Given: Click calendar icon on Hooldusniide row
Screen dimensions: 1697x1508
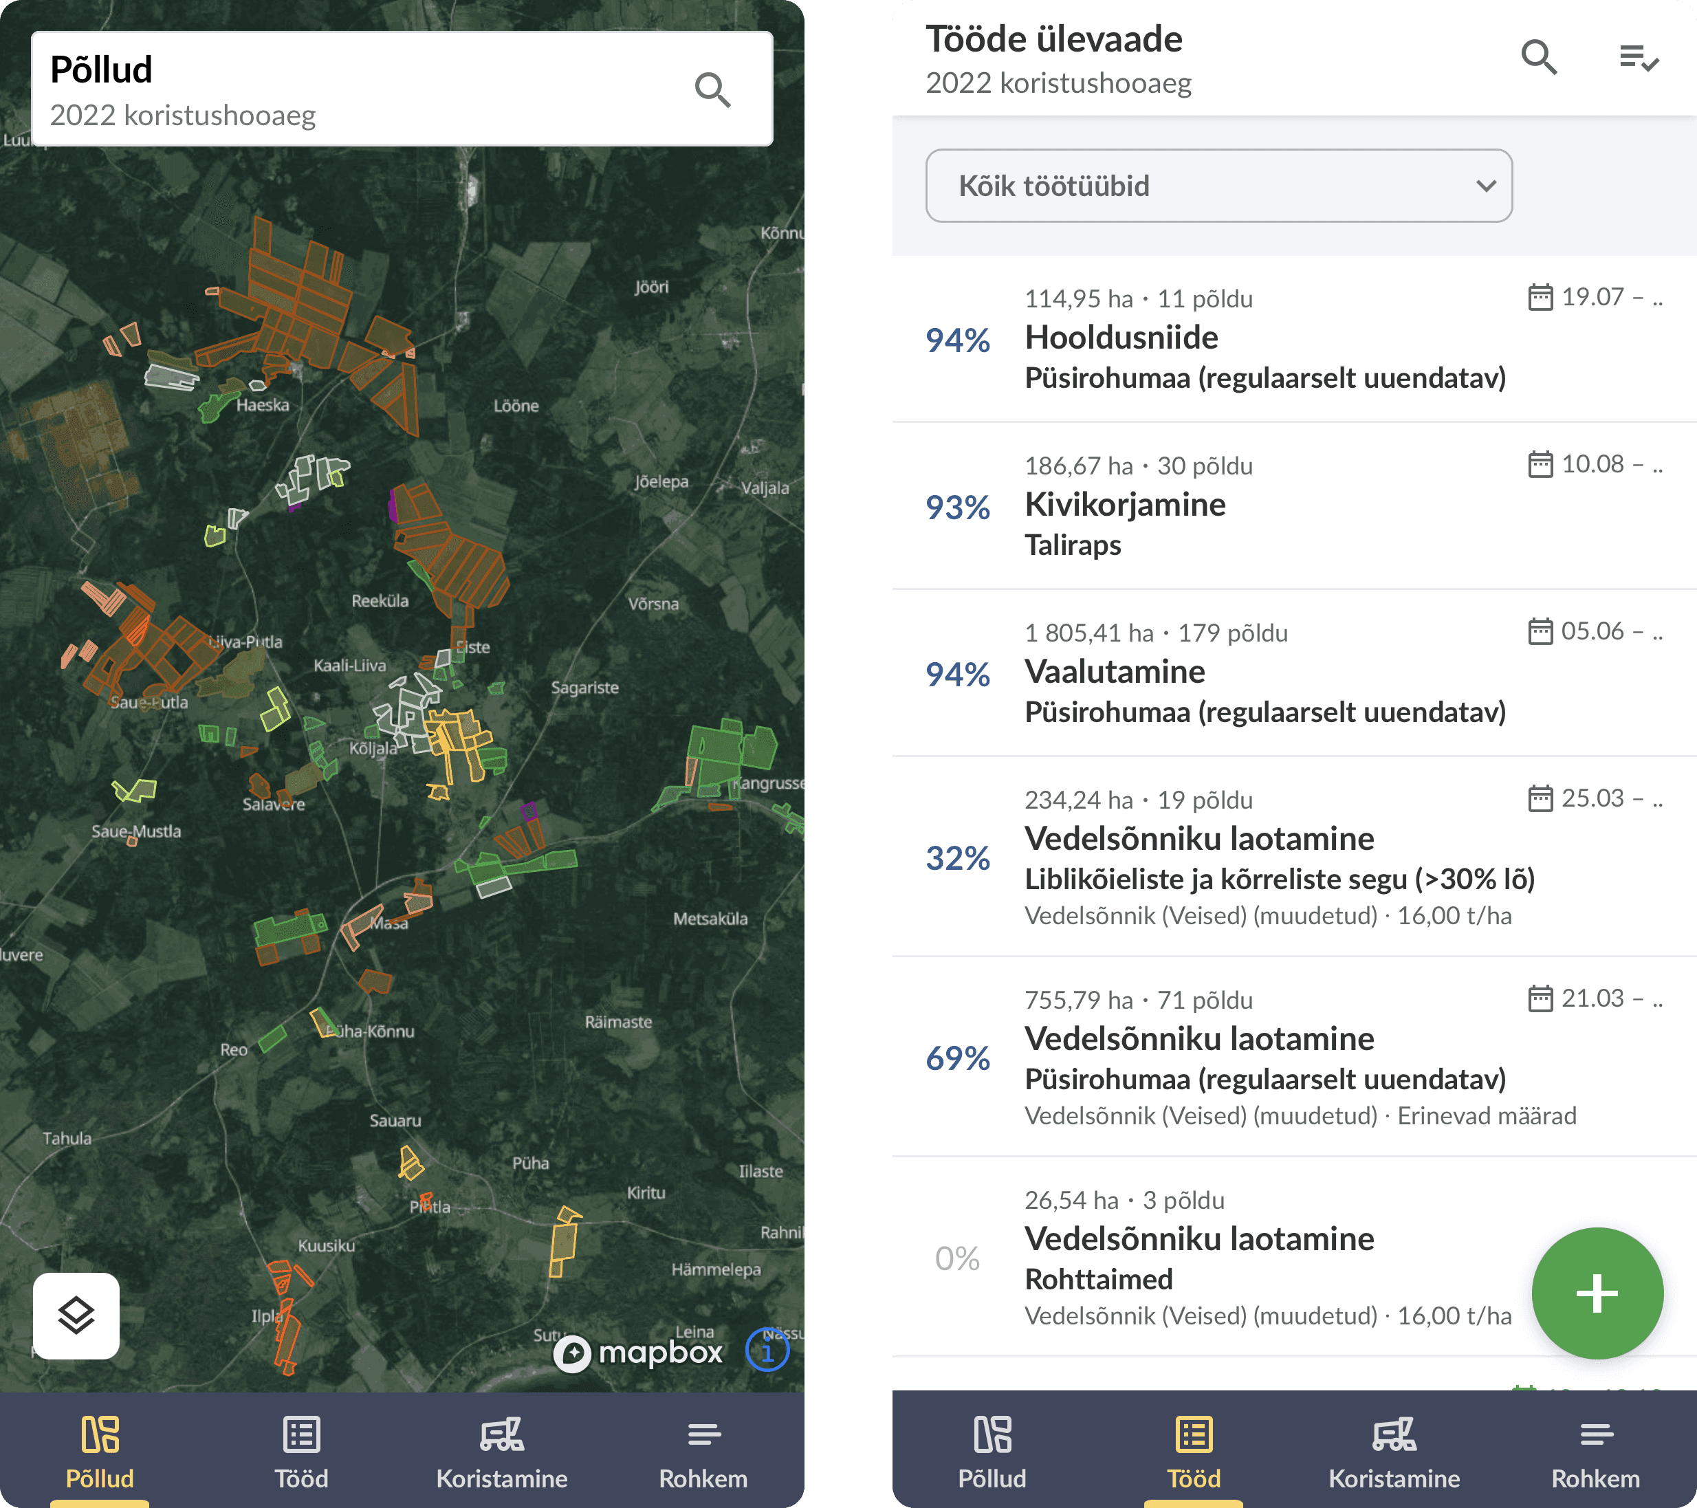Looking at the screenshot, I should [x=1540, y=296].
